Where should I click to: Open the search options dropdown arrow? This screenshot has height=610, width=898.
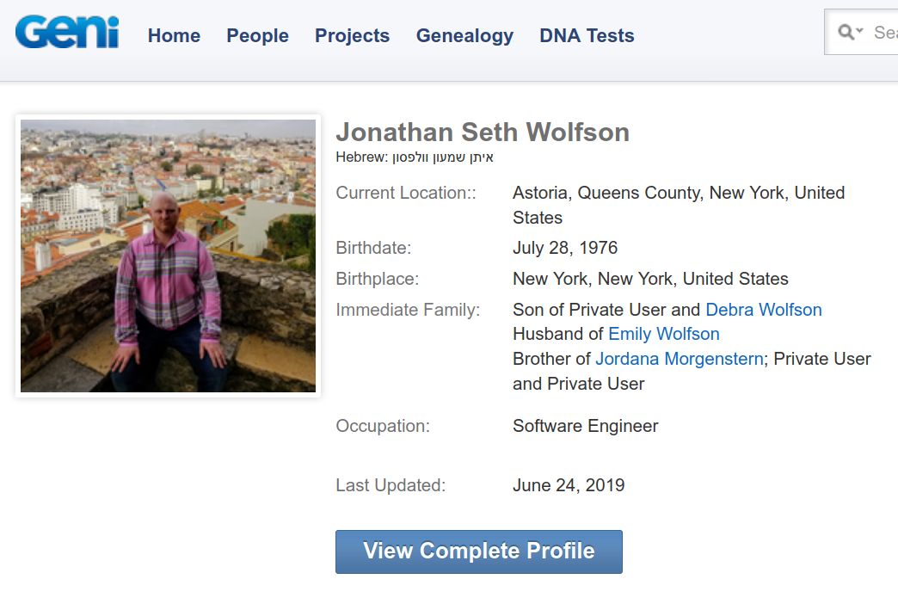point(859,32)
